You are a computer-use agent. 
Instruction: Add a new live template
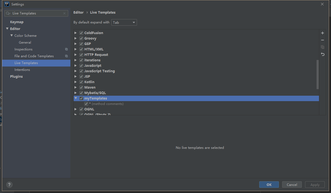pyautogui.click(x=323, y=33)
